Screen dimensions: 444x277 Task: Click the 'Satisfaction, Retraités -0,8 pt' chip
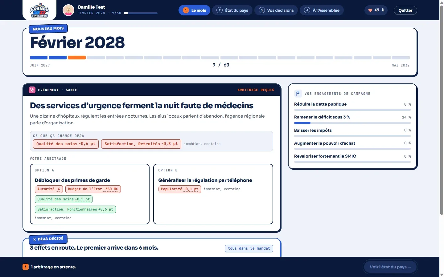point(141,144)
